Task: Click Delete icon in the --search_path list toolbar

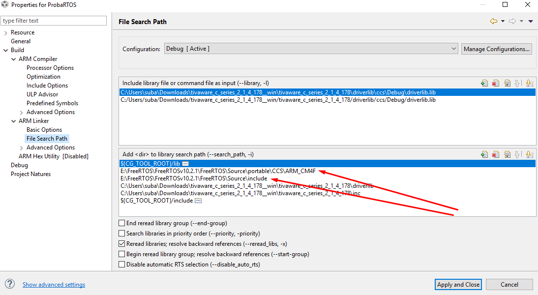Action: [x=496, y=154]
